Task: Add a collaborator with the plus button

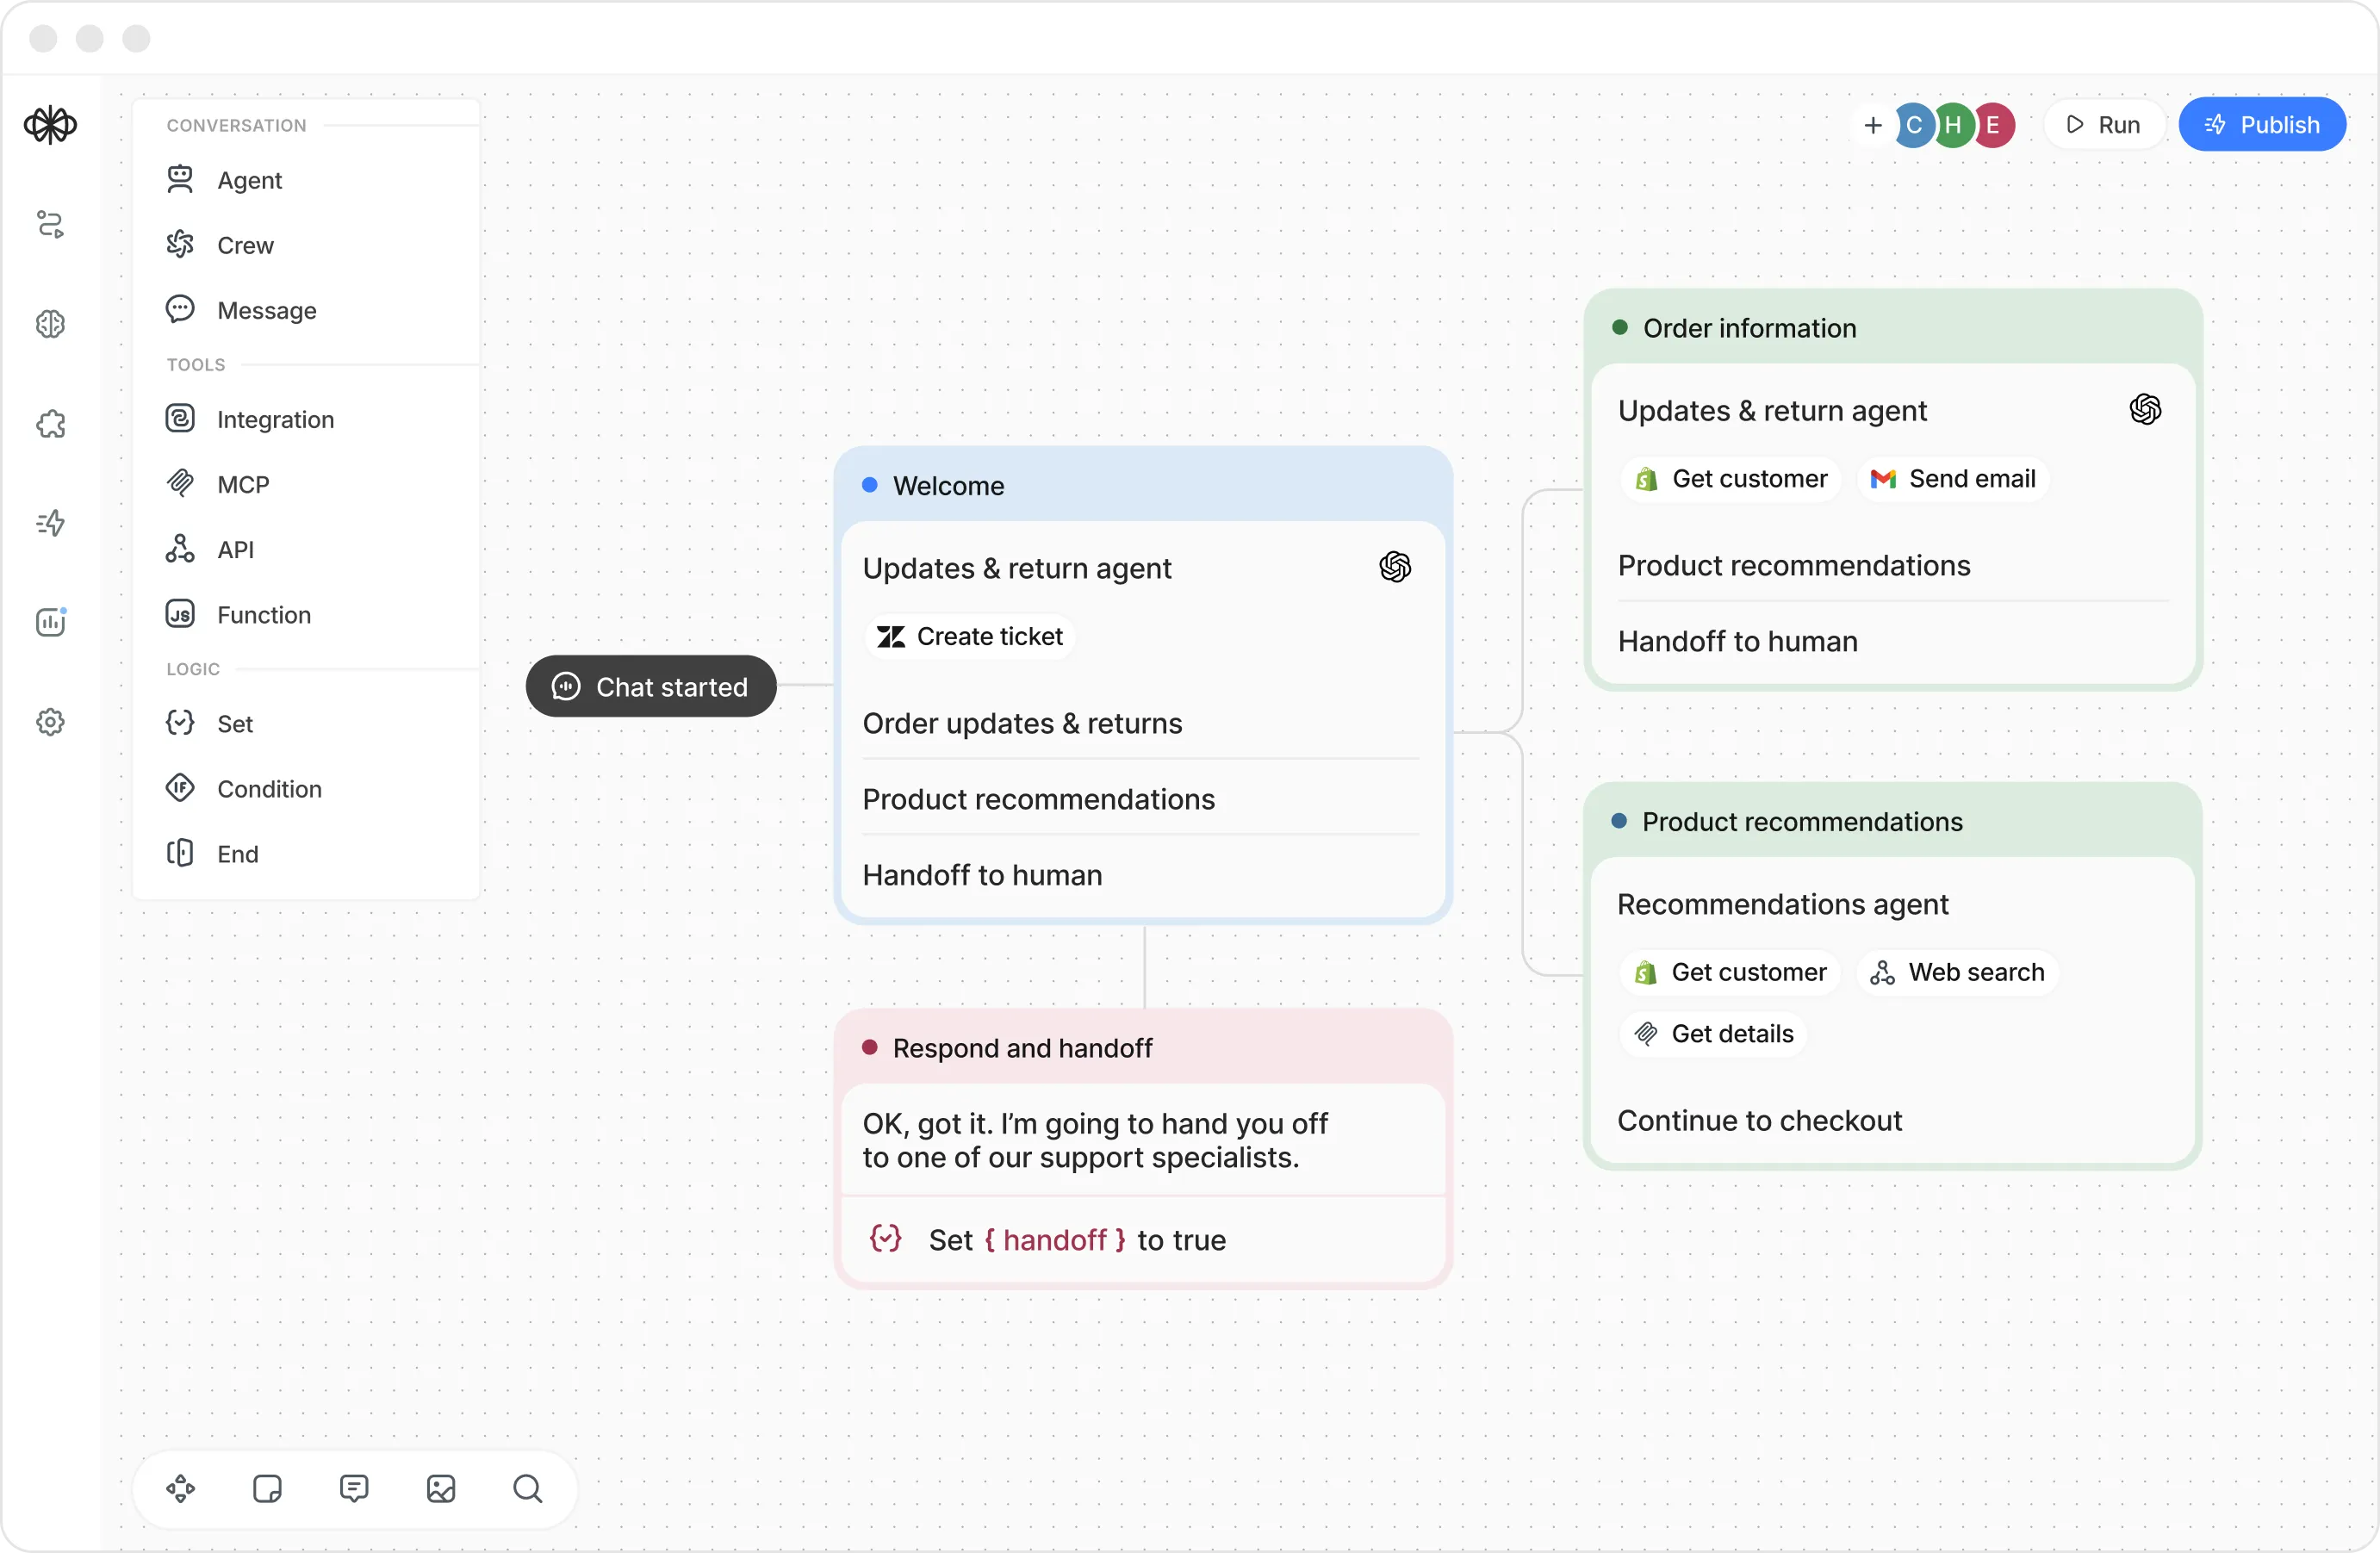Action: [x=1872, y=125]
